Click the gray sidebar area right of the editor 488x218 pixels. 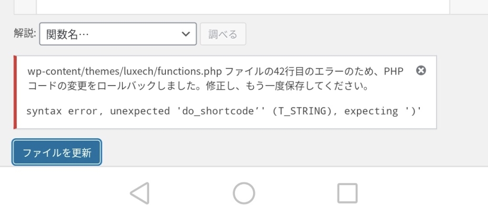[469, 7]
